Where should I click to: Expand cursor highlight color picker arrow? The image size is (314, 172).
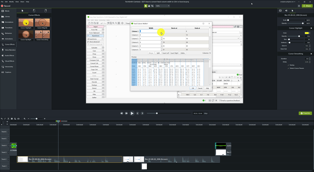[x=309, y=33]
